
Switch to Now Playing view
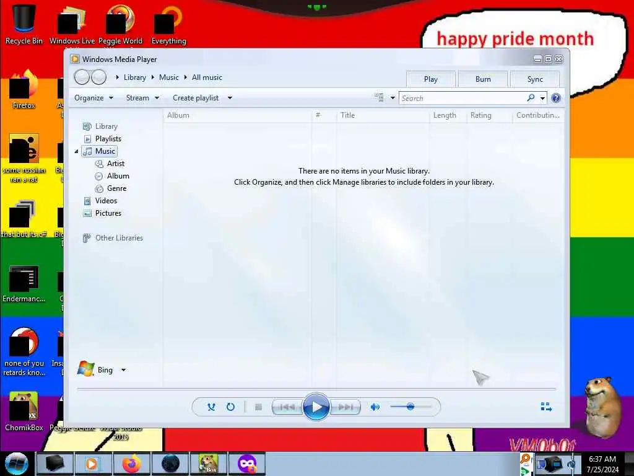546,407
